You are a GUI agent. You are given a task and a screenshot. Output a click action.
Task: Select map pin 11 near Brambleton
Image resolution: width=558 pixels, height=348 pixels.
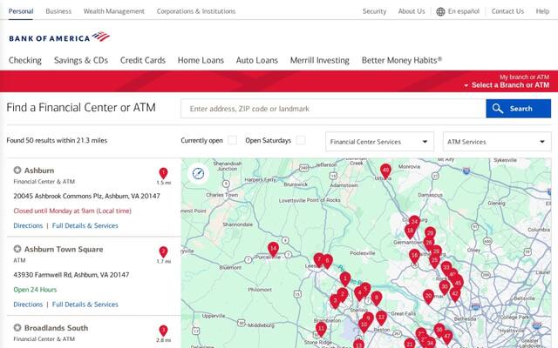(321, 329)
